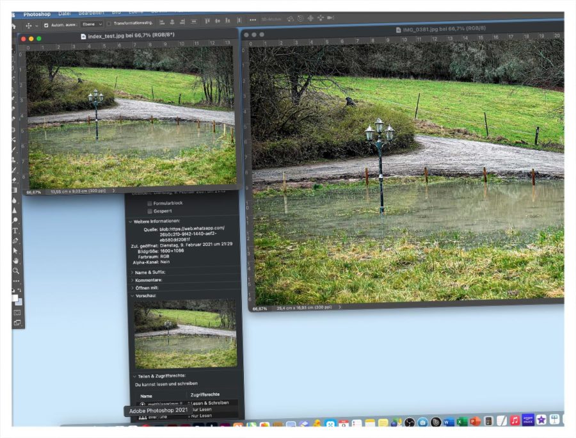Select the Sharpen triangle tool
This screenshot has width=576, height=438.
tap(14, 211)
